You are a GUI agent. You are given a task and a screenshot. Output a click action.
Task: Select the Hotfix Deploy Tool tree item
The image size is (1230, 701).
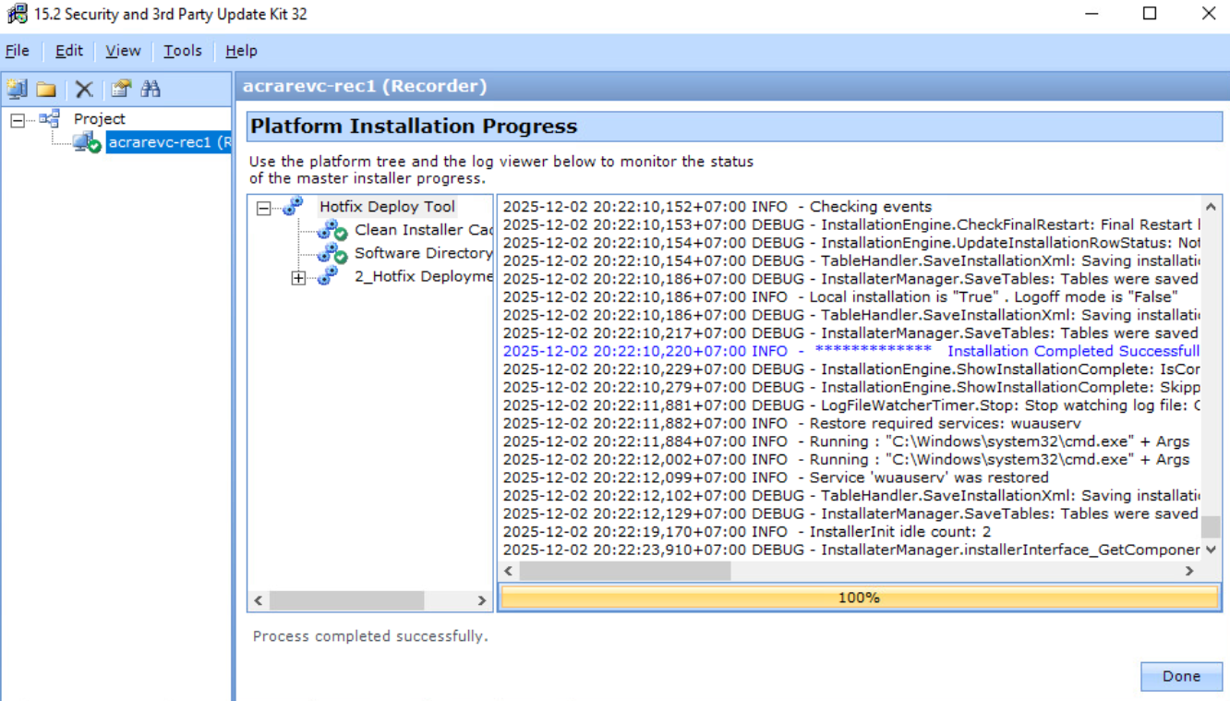387,207
